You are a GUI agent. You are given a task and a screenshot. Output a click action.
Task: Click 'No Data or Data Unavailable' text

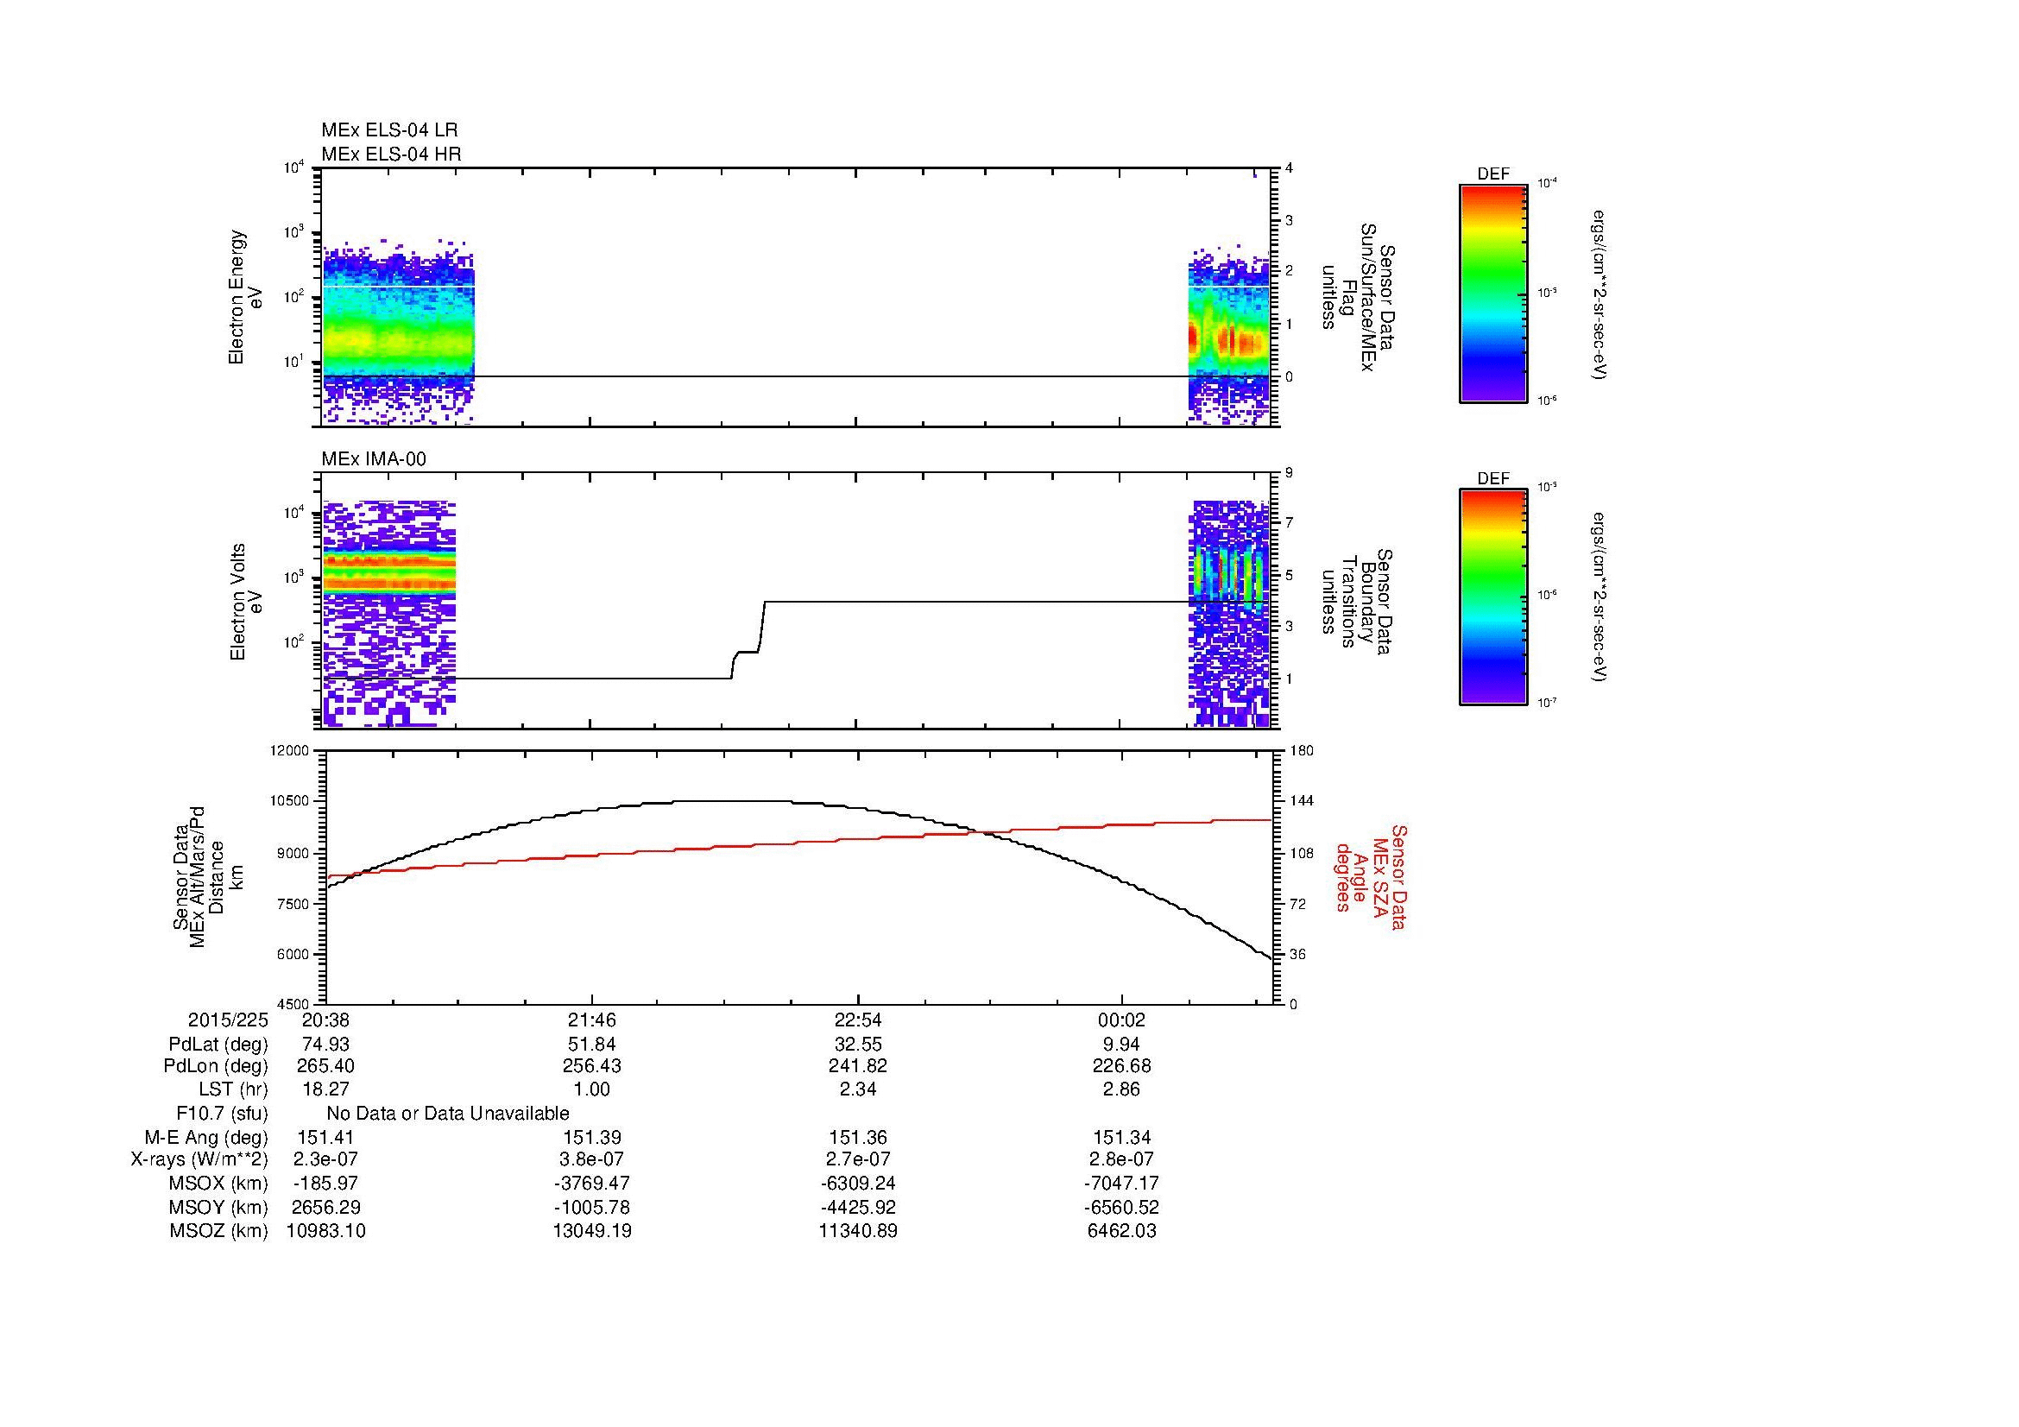tap(448, 1113)
